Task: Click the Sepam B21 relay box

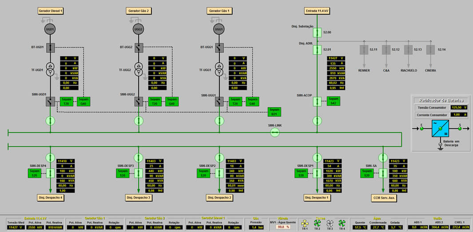Action: click(274, 112)
